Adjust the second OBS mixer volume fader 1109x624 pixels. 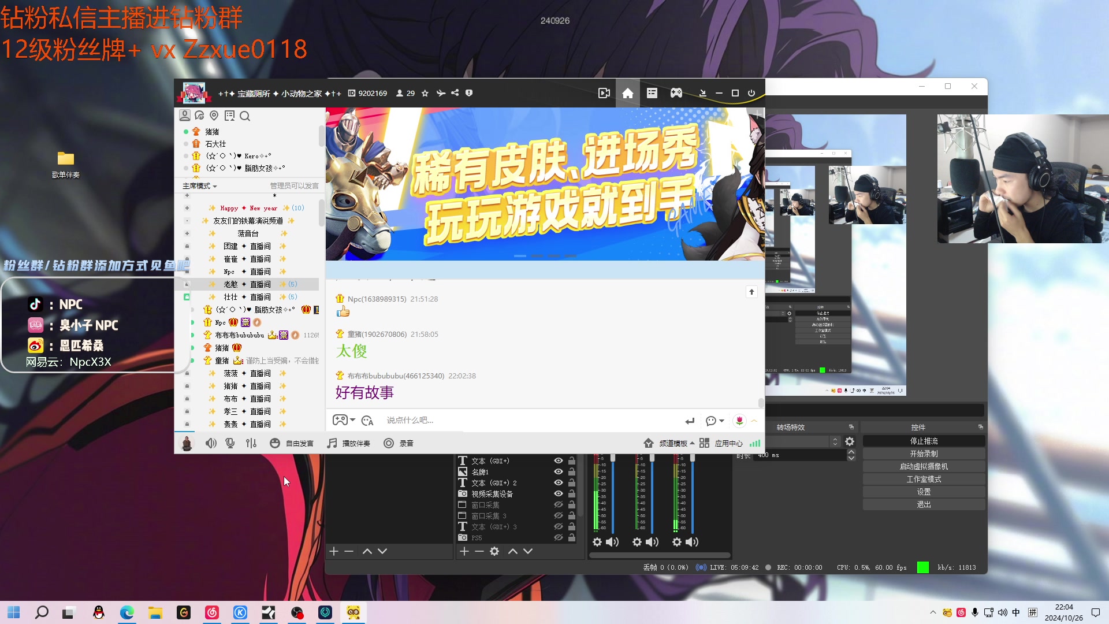coord(652,458)
